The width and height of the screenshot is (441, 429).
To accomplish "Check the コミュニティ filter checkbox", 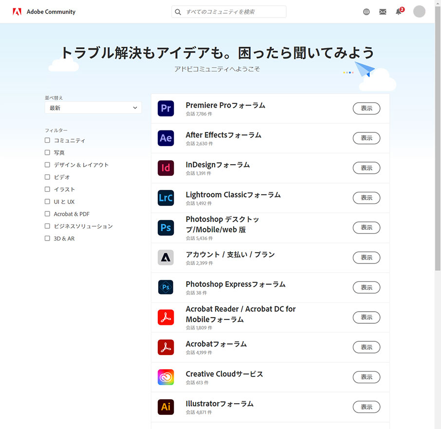I will 47,140.
